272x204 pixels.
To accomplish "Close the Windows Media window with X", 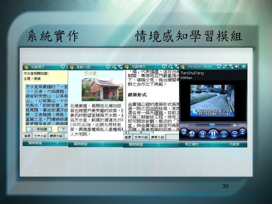I will click(244, 66).
